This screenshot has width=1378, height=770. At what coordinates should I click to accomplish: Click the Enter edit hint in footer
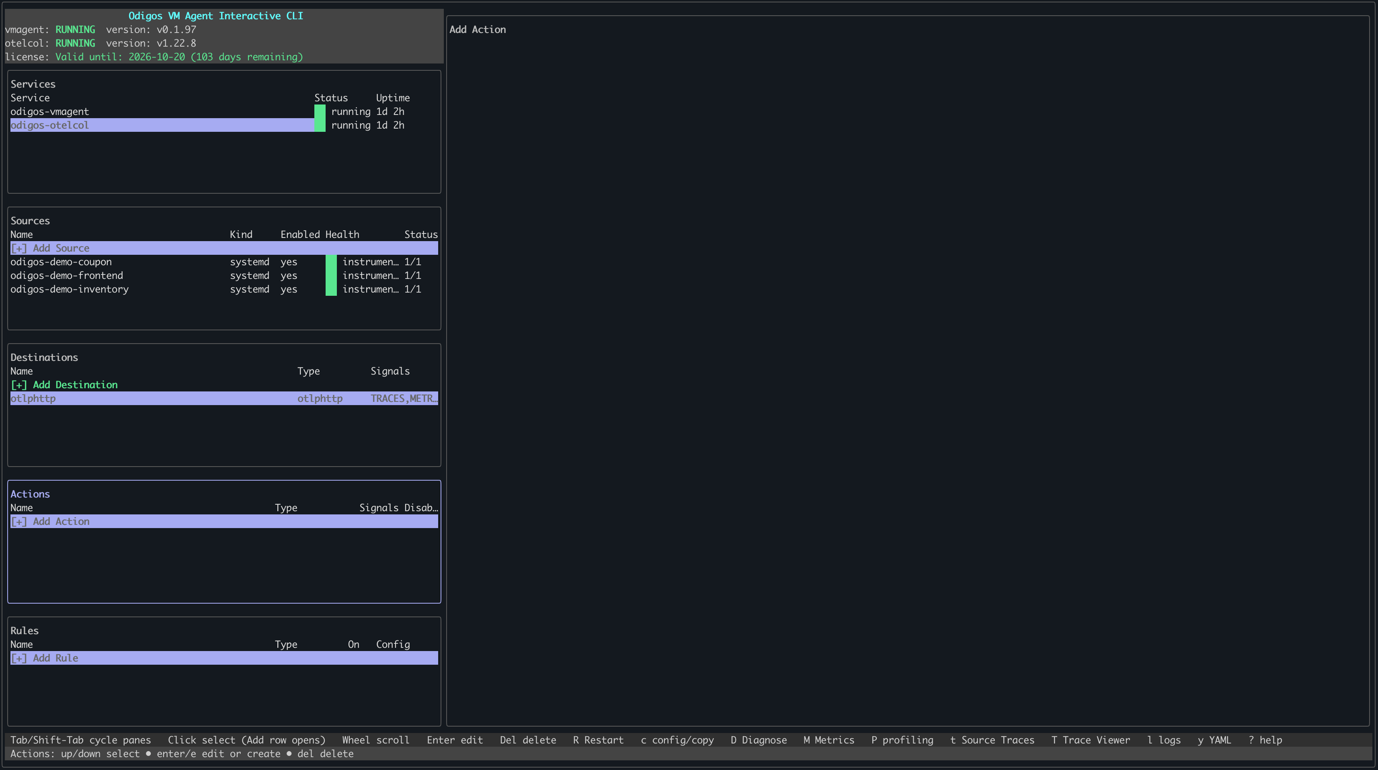point(455,740)
